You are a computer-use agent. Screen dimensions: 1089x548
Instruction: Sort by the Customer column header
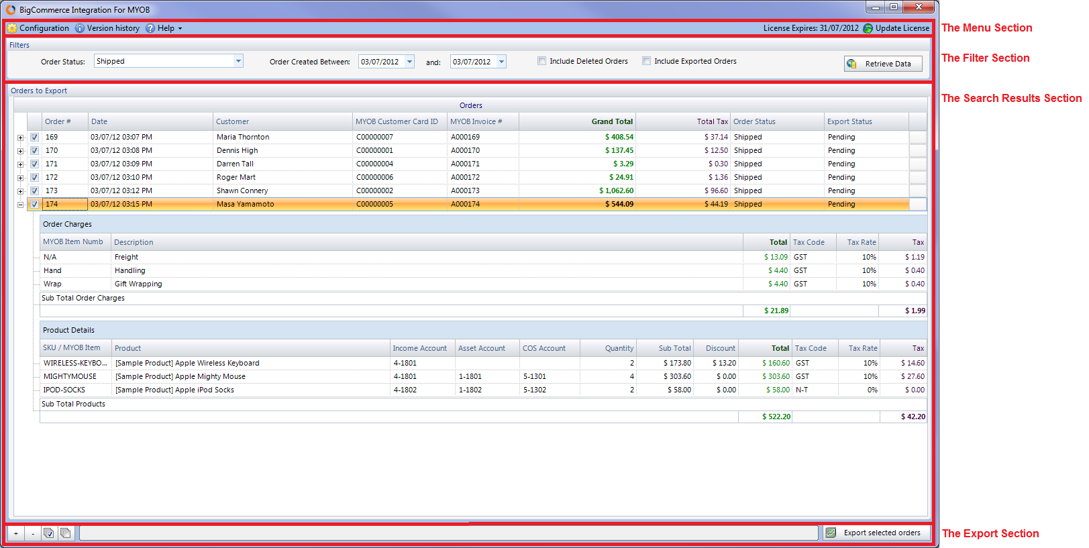click(282, 121)
